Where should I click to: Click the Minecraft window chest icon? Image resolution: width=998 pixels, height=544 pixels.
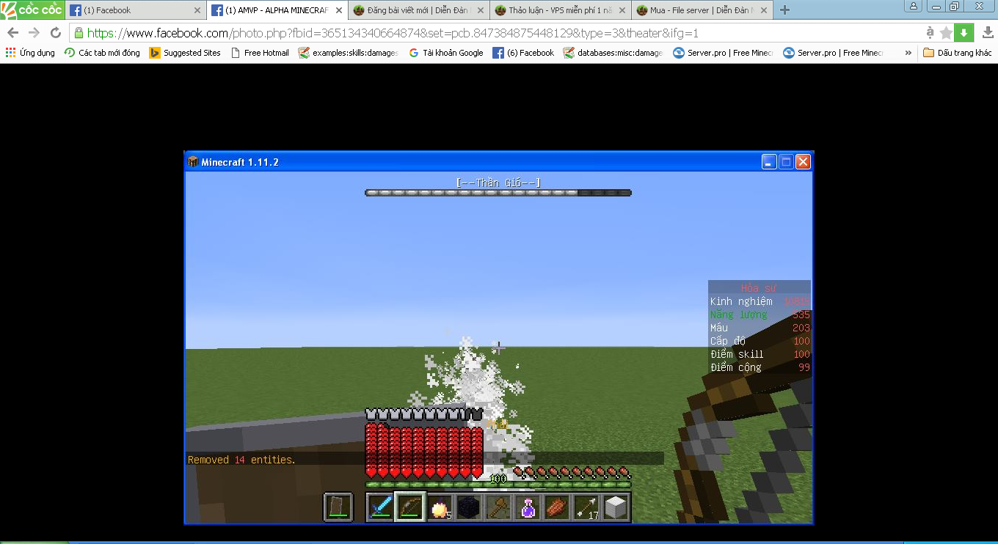(x=193, y=162)
